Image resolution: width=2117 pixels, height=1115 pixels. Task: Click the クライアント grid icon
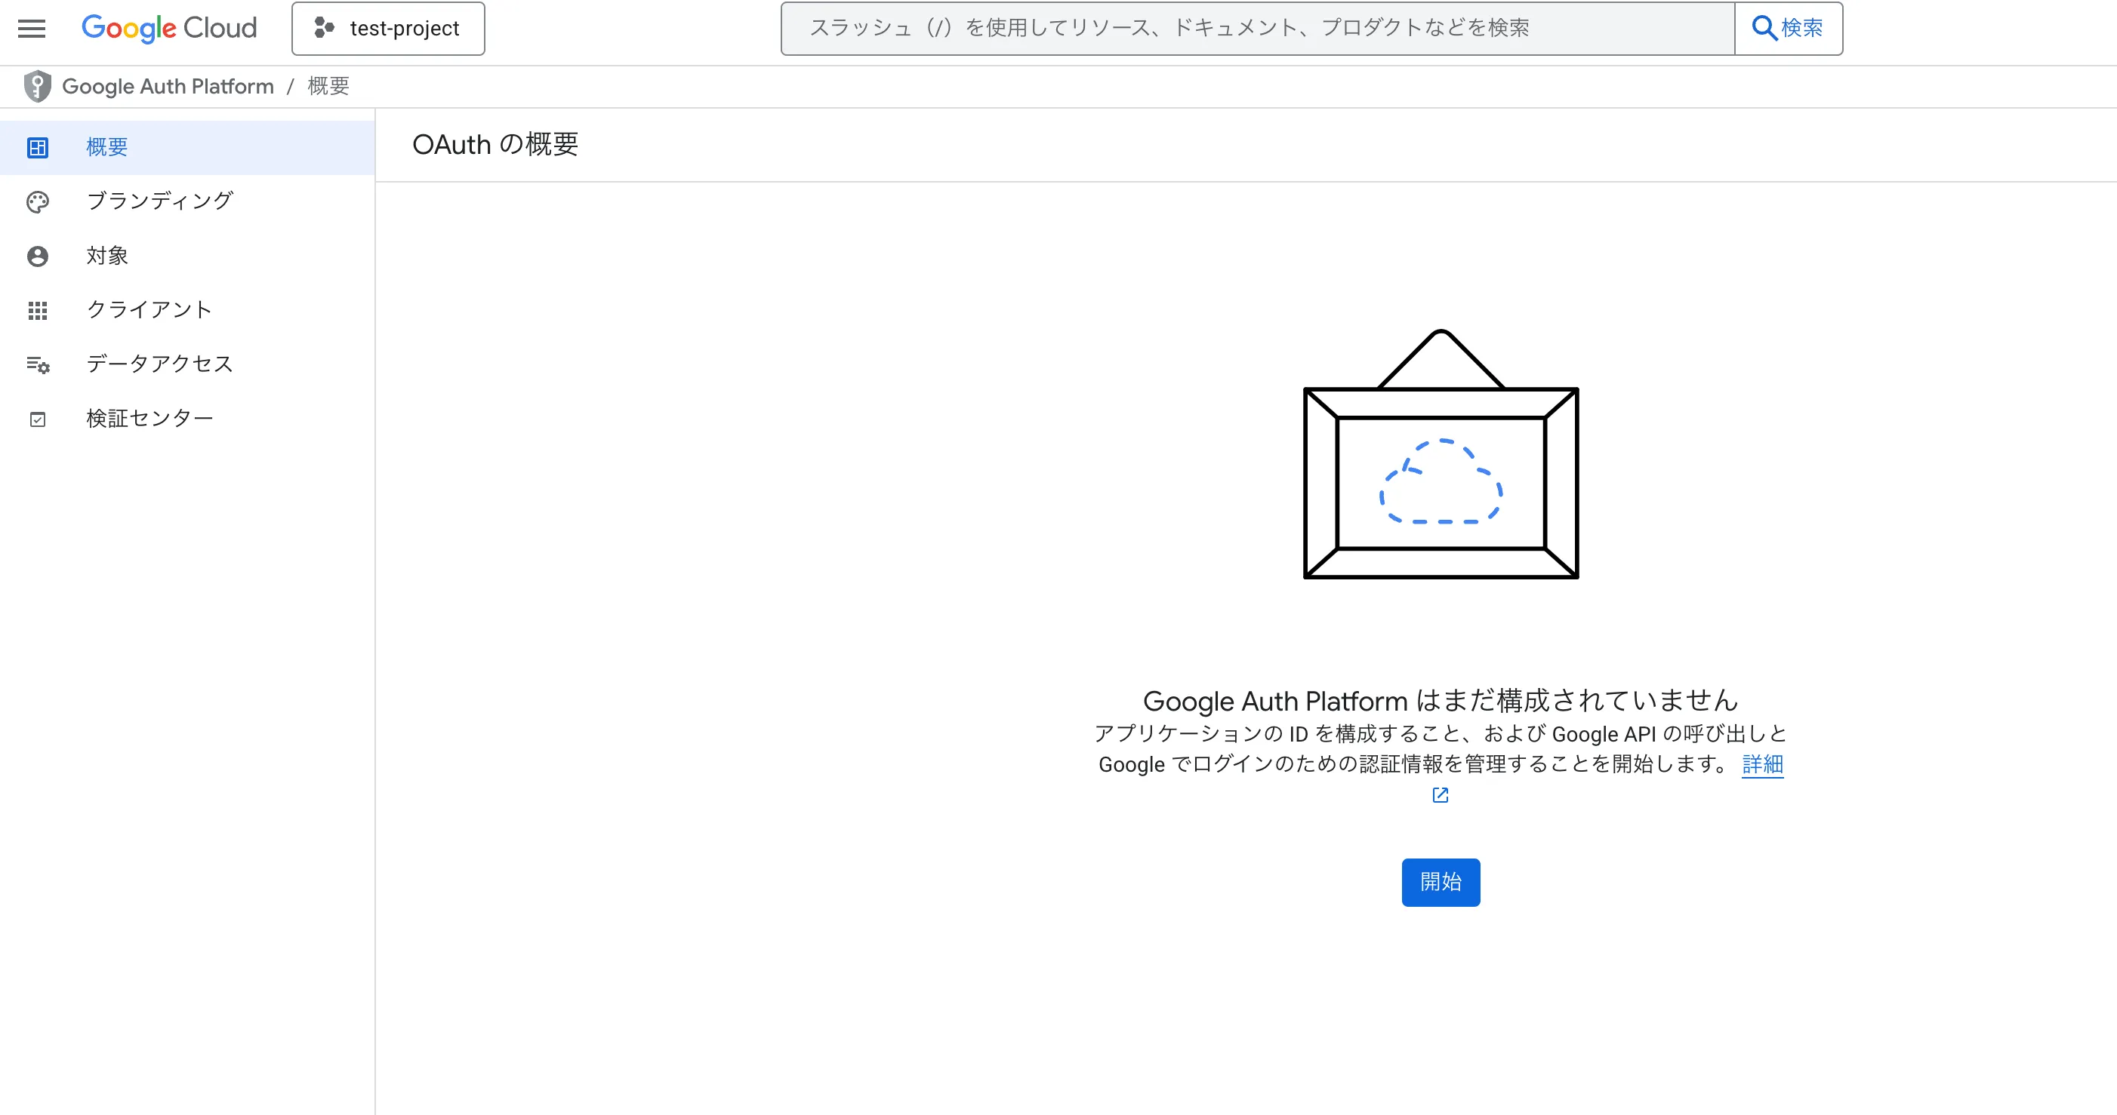point(38,310)
